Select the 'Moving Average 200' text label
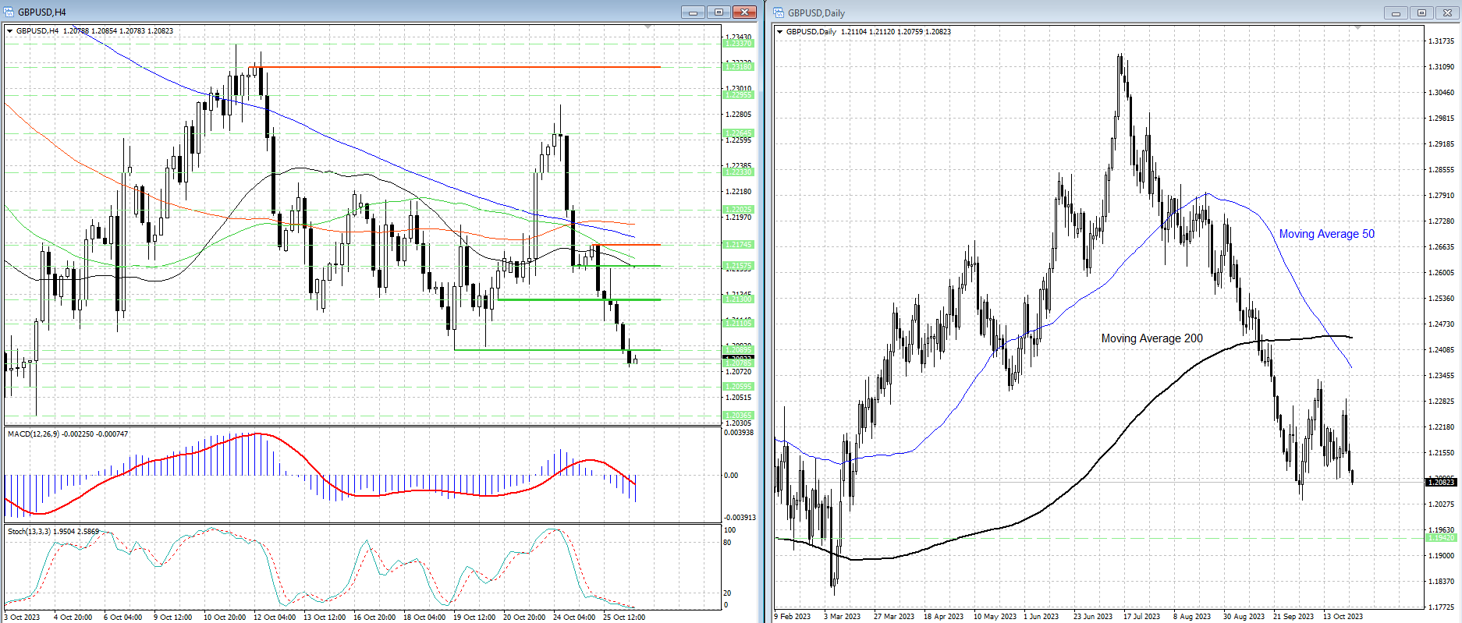 [1152, 338]
